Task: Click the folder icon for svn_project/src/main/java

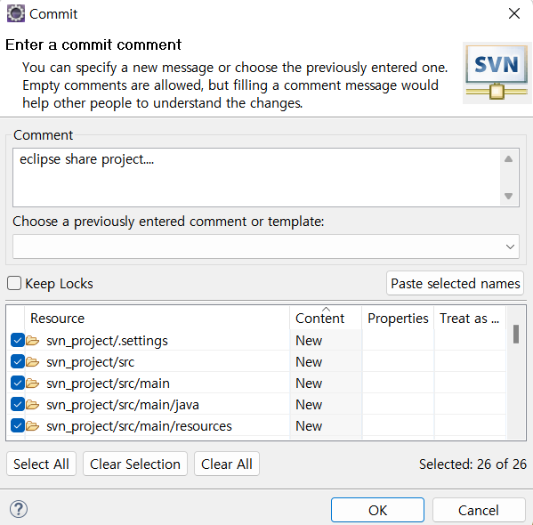Action: pyautogui.click(x=33, y=405)
